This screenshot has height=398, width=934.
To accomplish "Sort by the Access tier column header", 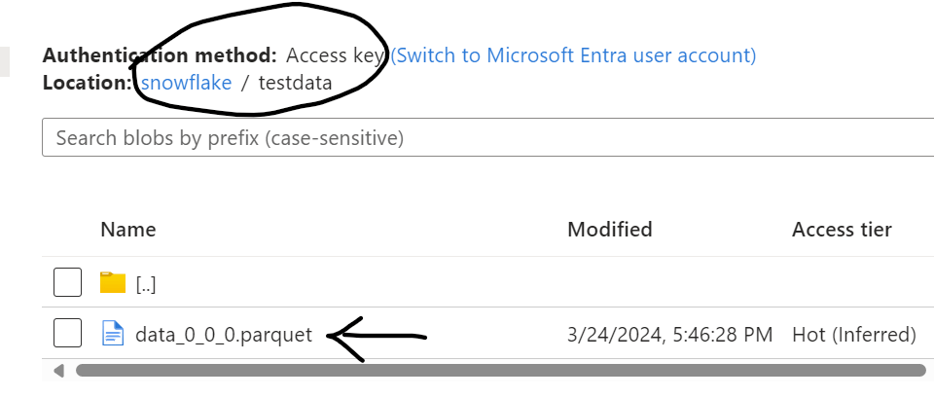I will pos(842,230).
